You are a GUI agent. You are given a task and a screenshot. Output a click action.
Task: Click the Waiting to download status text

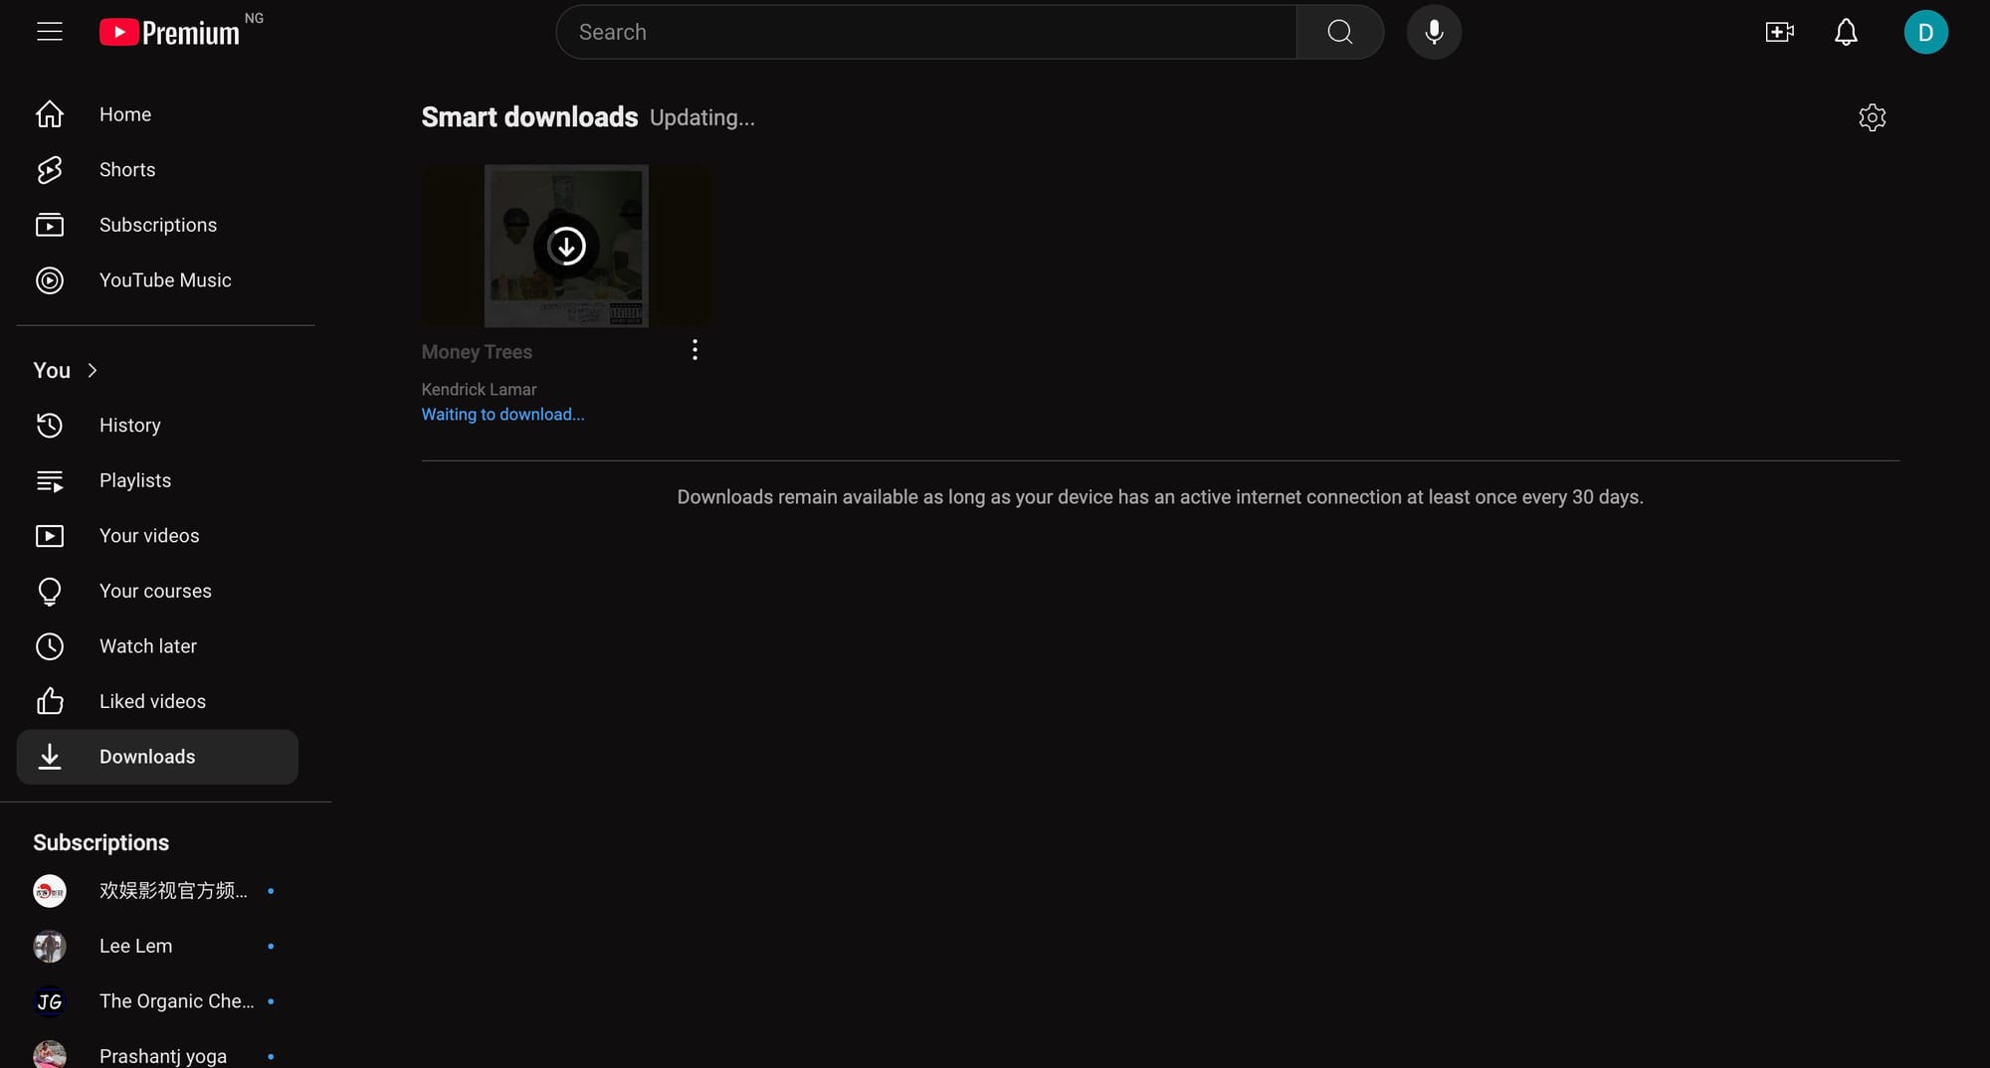coord(502,415)
